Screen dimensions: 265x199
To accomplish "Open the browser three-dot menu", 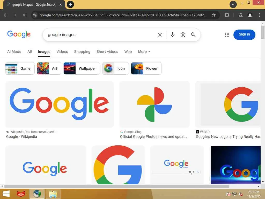I will pyautogui.click(x=259, y=15).
